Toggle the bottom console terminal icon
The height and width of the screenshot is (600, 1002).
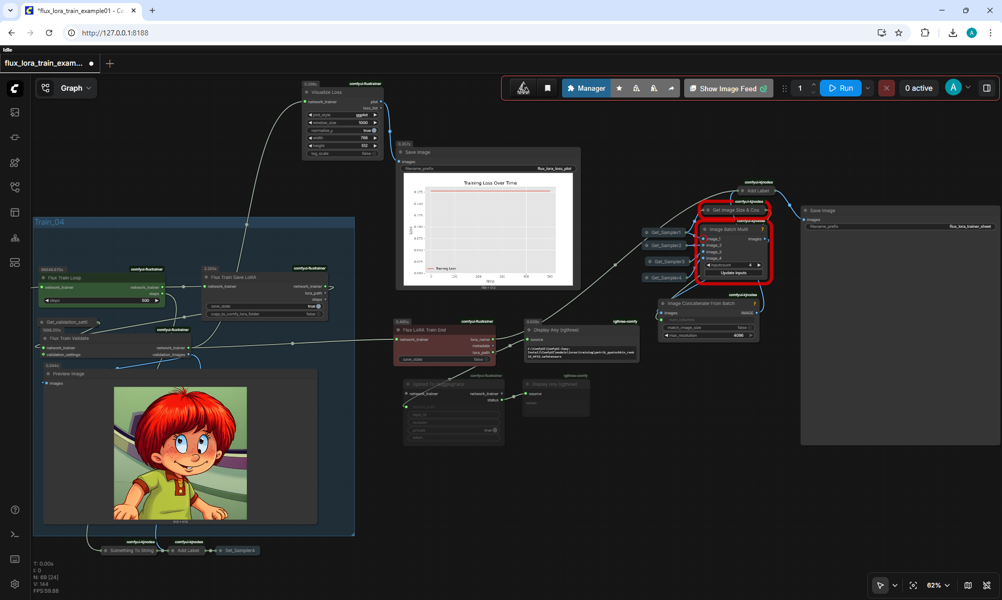(15, 534)
